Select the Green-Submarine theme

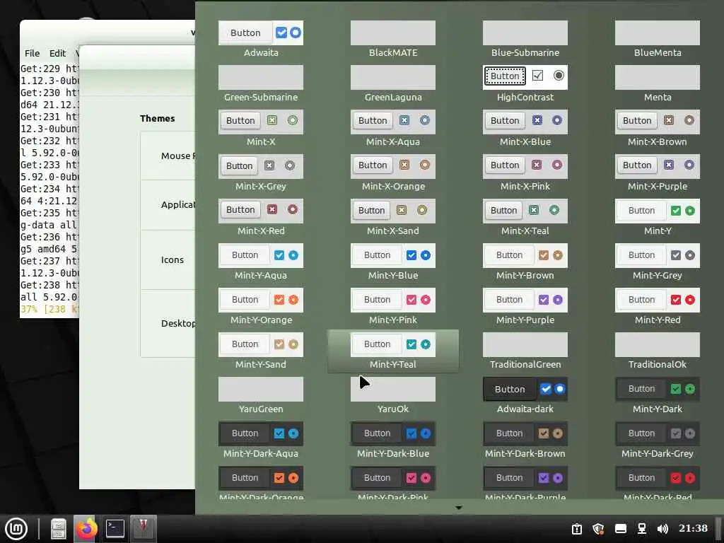click(261, 83)
